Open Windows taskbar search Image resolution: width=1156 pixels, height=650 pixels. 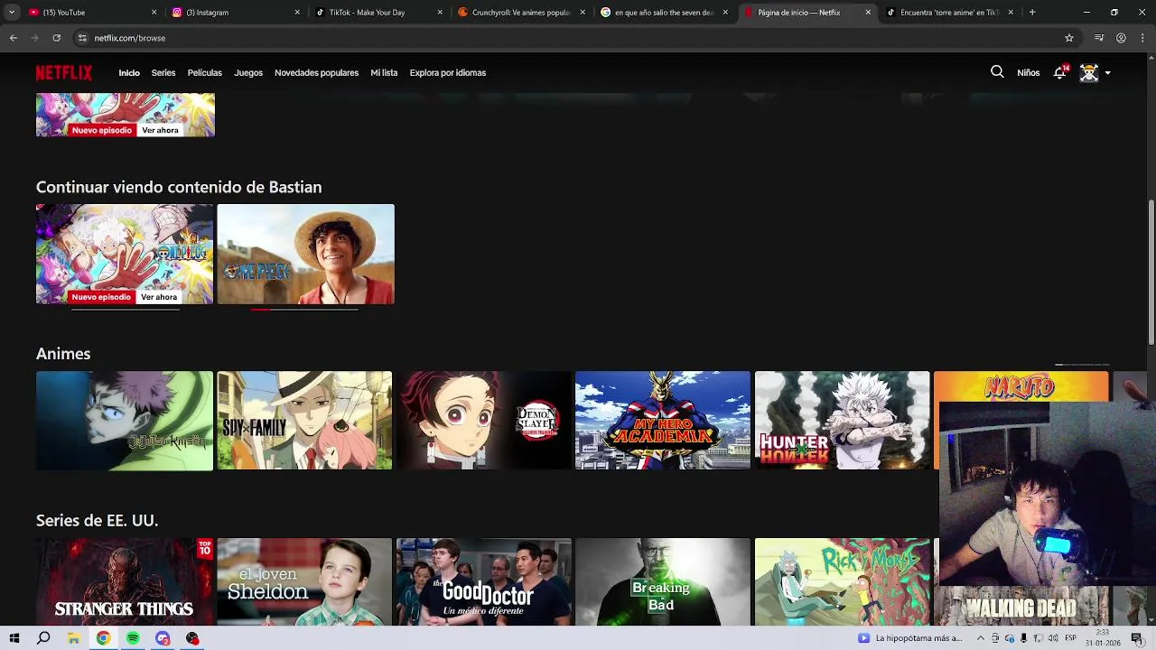click(x=43, y=638)
